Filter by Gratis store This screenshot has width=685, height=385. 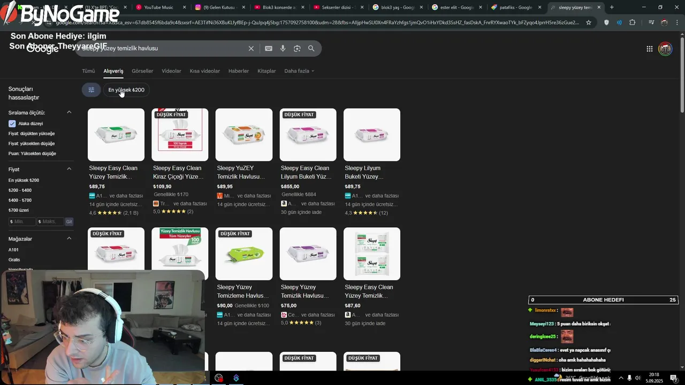14,259
